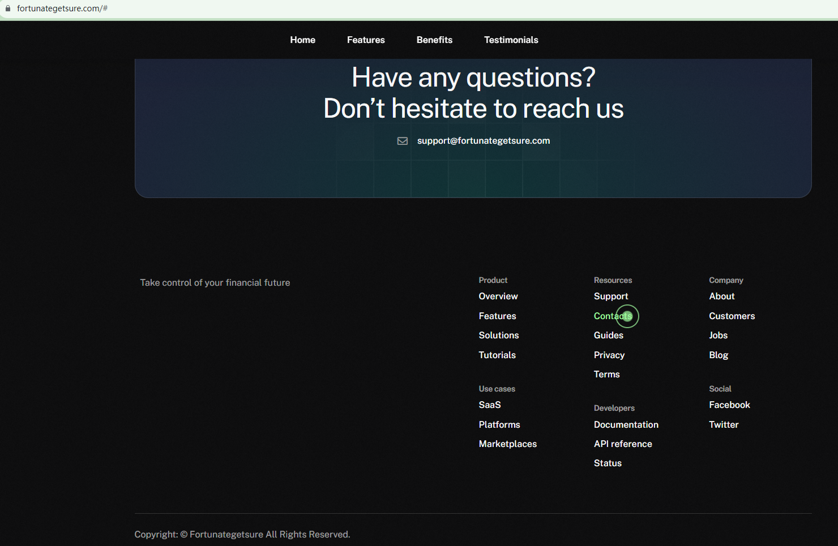Select Benefits in the top navigation
Image resolution: width=838 pixels, height=546 pixels.
[434, 40]
